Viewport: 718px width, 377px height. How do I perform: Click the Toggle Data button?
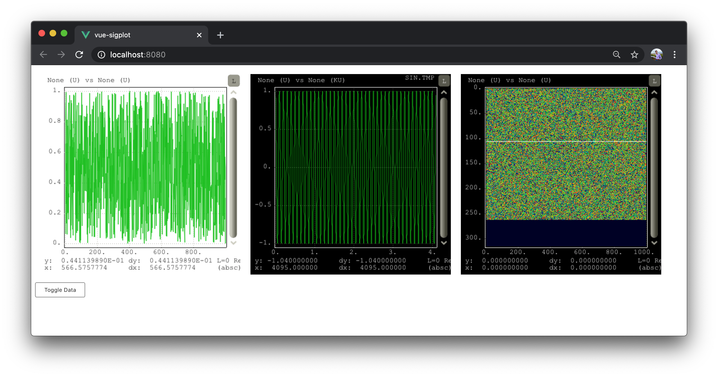[60, 290]
